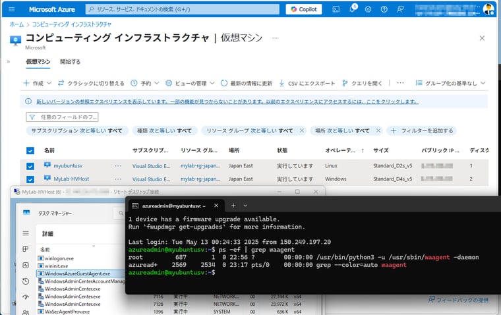This screenshot has height=315, width=501.
Task: Click フィードバックの提供 link
Action: [x=458, y=300]
